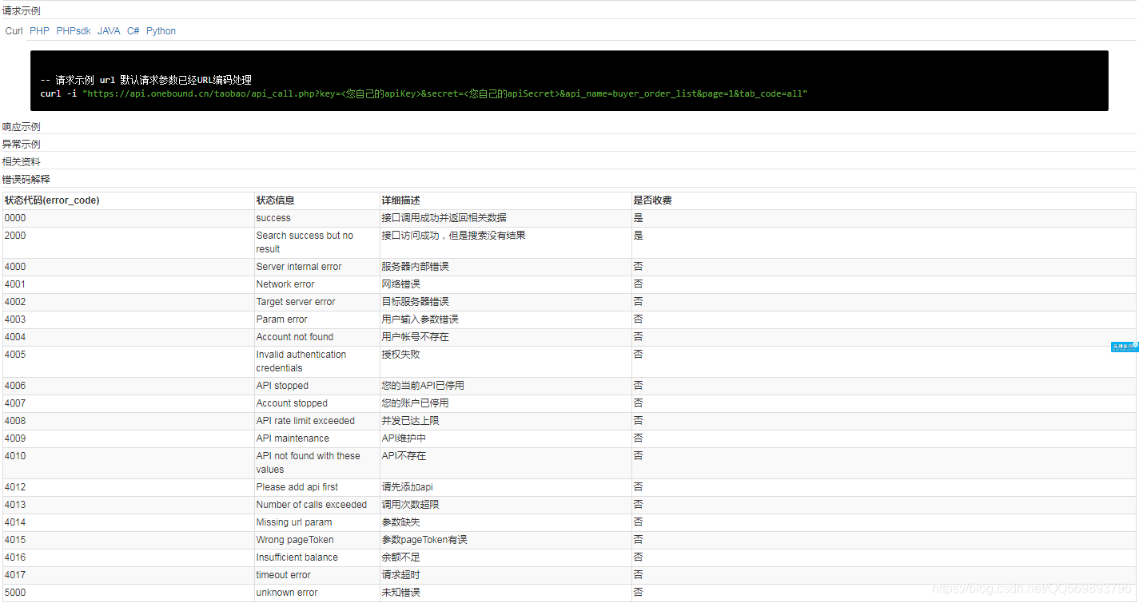
Task: Click the floating online-chat badge at right edge
Action: (x=1125, y=347)
